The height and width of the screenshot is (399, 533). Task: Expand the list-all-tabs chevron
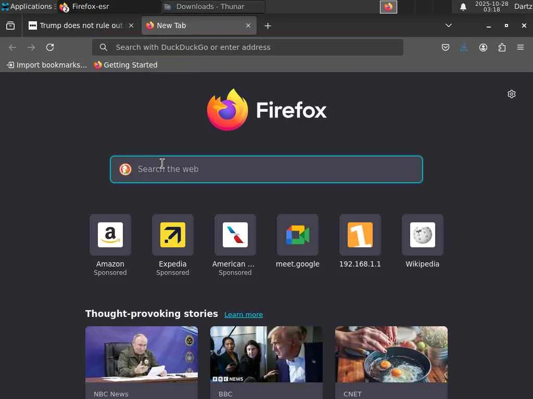coord(449,26)
